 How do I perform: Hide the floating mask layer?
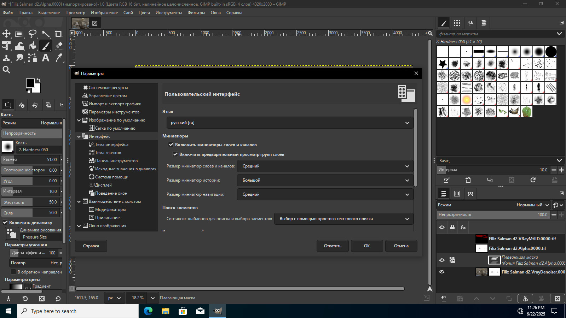pyautogui.click(x=442, y=260)
